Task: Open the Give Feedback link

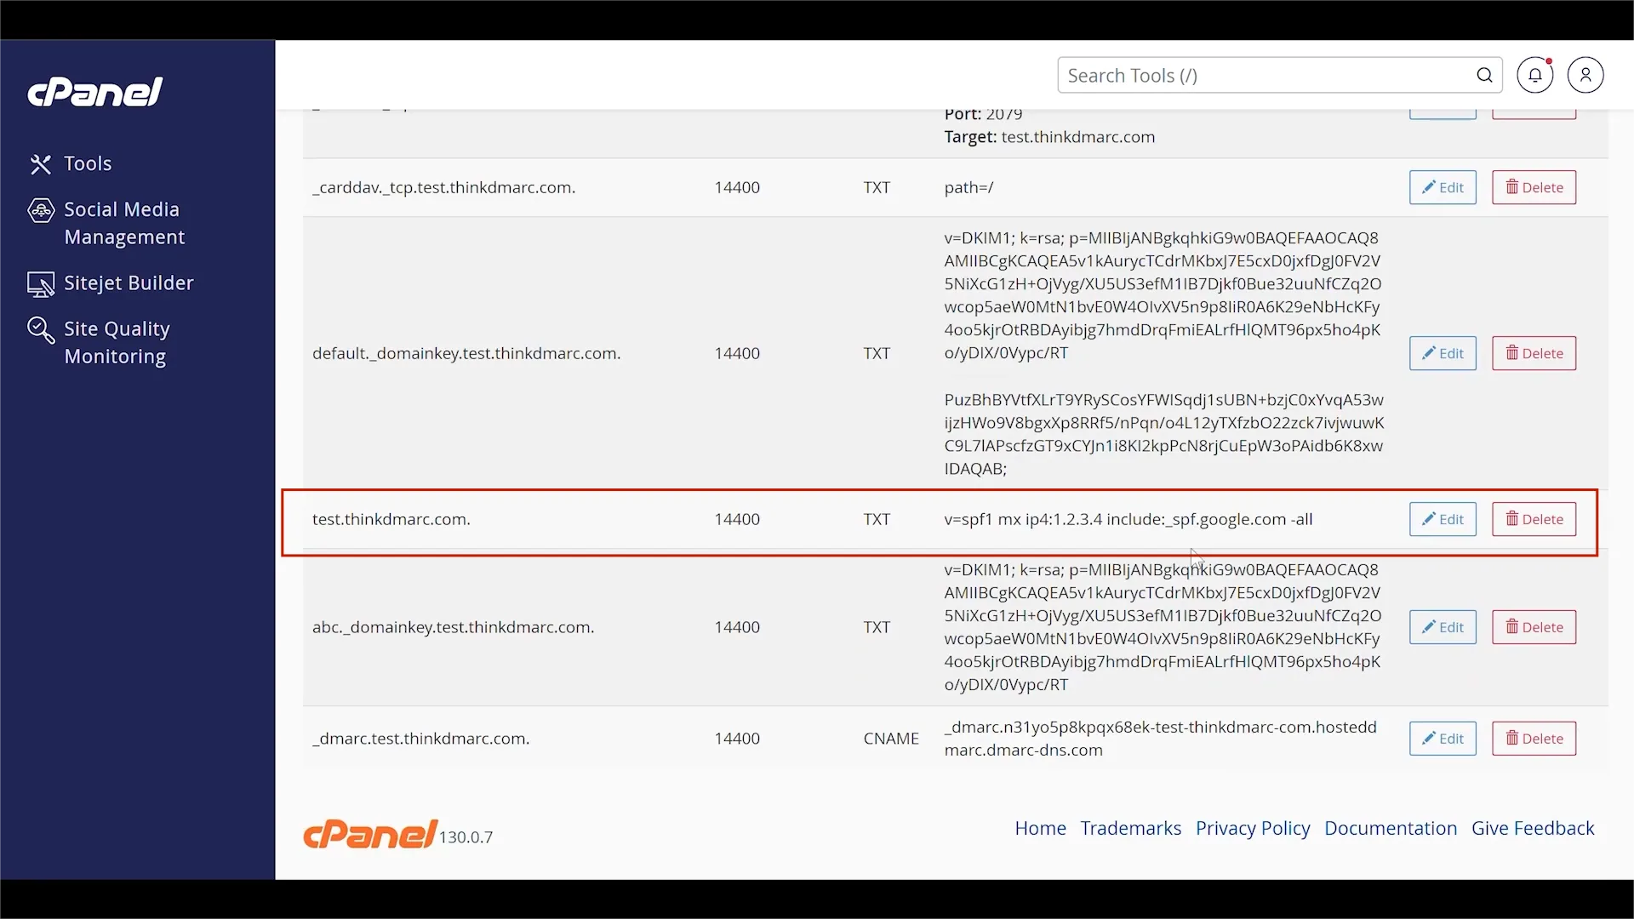Action: [1533, 829]
